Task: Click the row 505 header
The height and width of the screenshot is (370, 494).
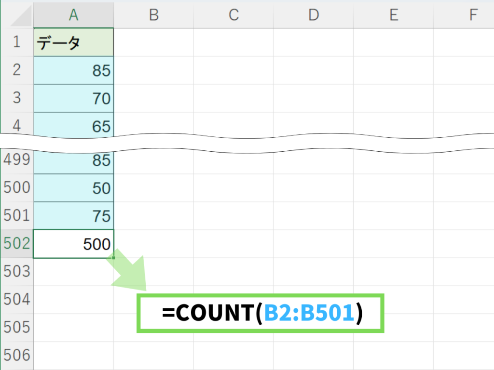Action: [17, 328]
